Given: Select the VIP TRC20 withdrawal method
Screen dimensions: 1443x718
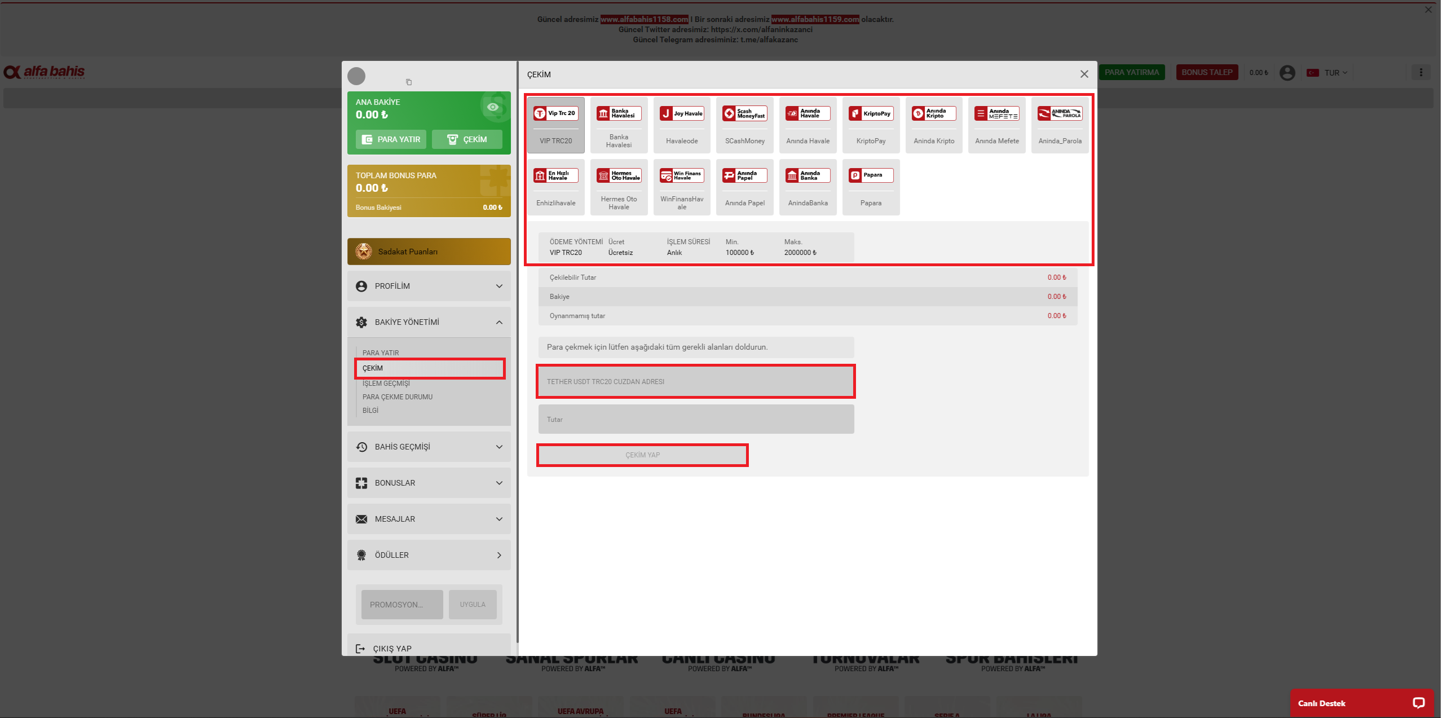Looking at the screenshot, I should click(555, 125).
